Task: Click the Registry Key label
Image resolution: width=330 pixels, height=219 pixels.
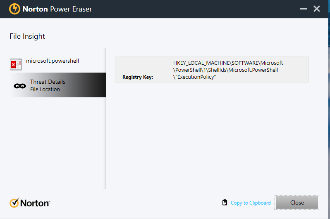Action: coord(138,77)
